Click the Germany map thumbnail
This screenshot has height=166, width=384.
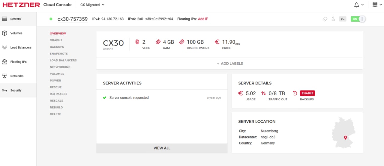[x=343, y=132]
